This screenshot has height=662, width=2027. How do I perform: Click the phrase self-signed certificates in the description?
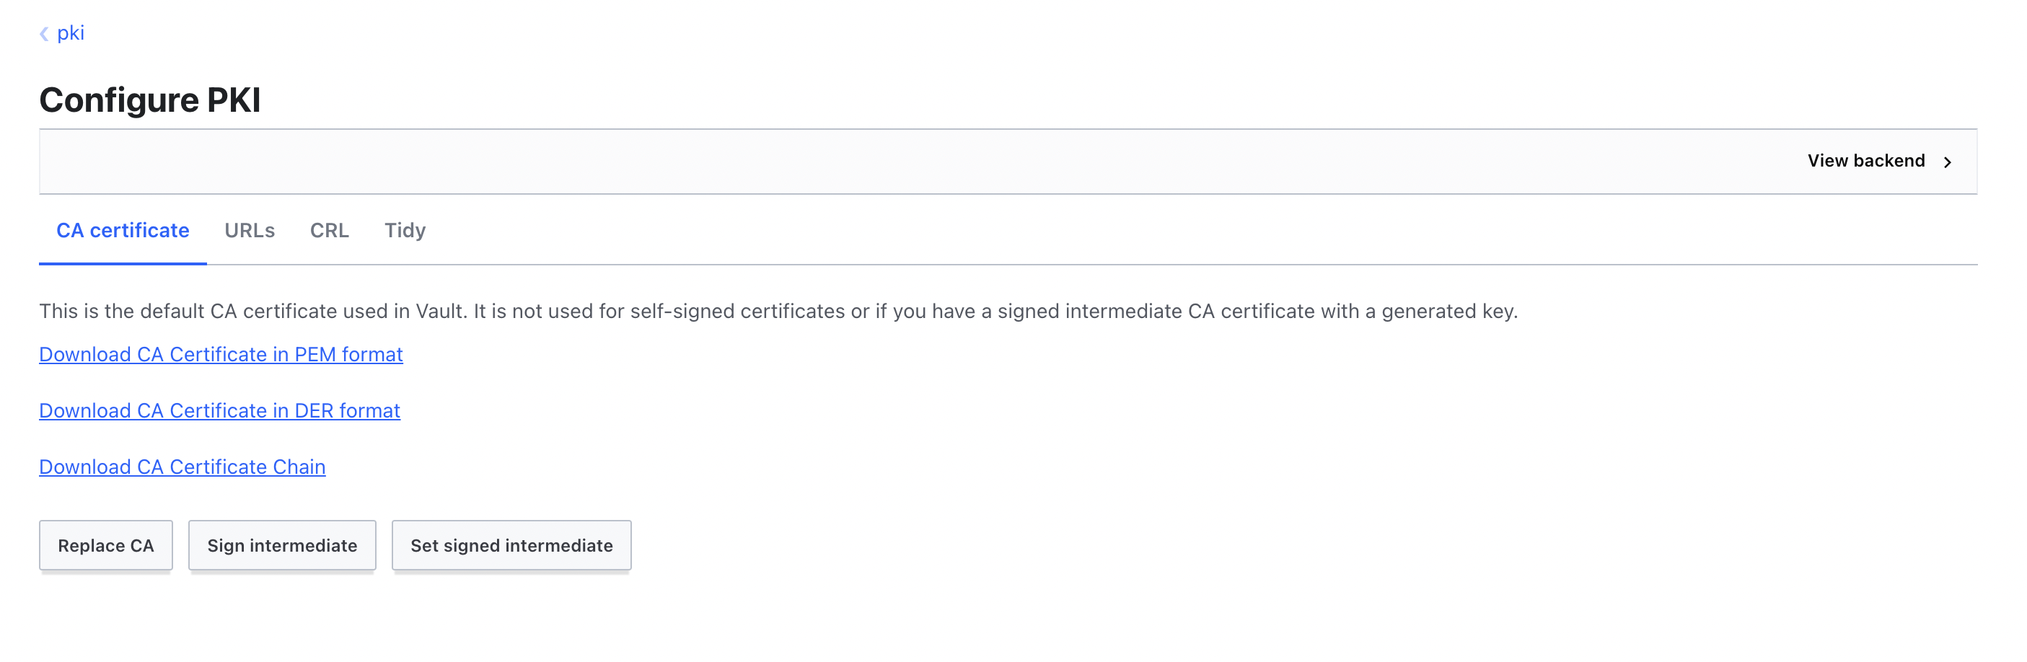click(737, 312)
